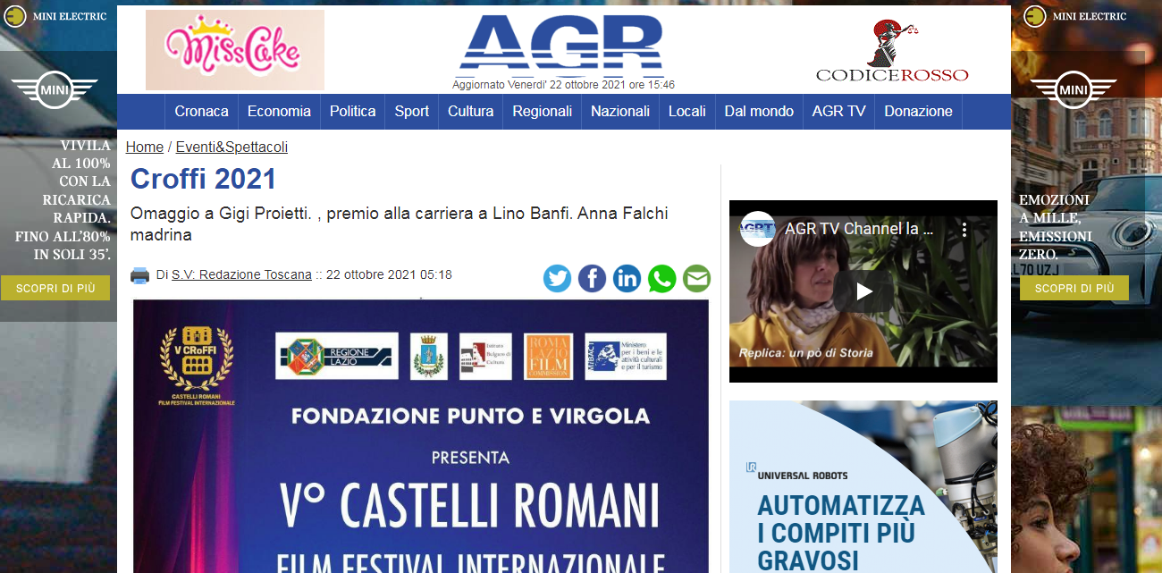
Task: Click the '22 ottobre 2021 05:18' publication date
Action: coord(389,274)
